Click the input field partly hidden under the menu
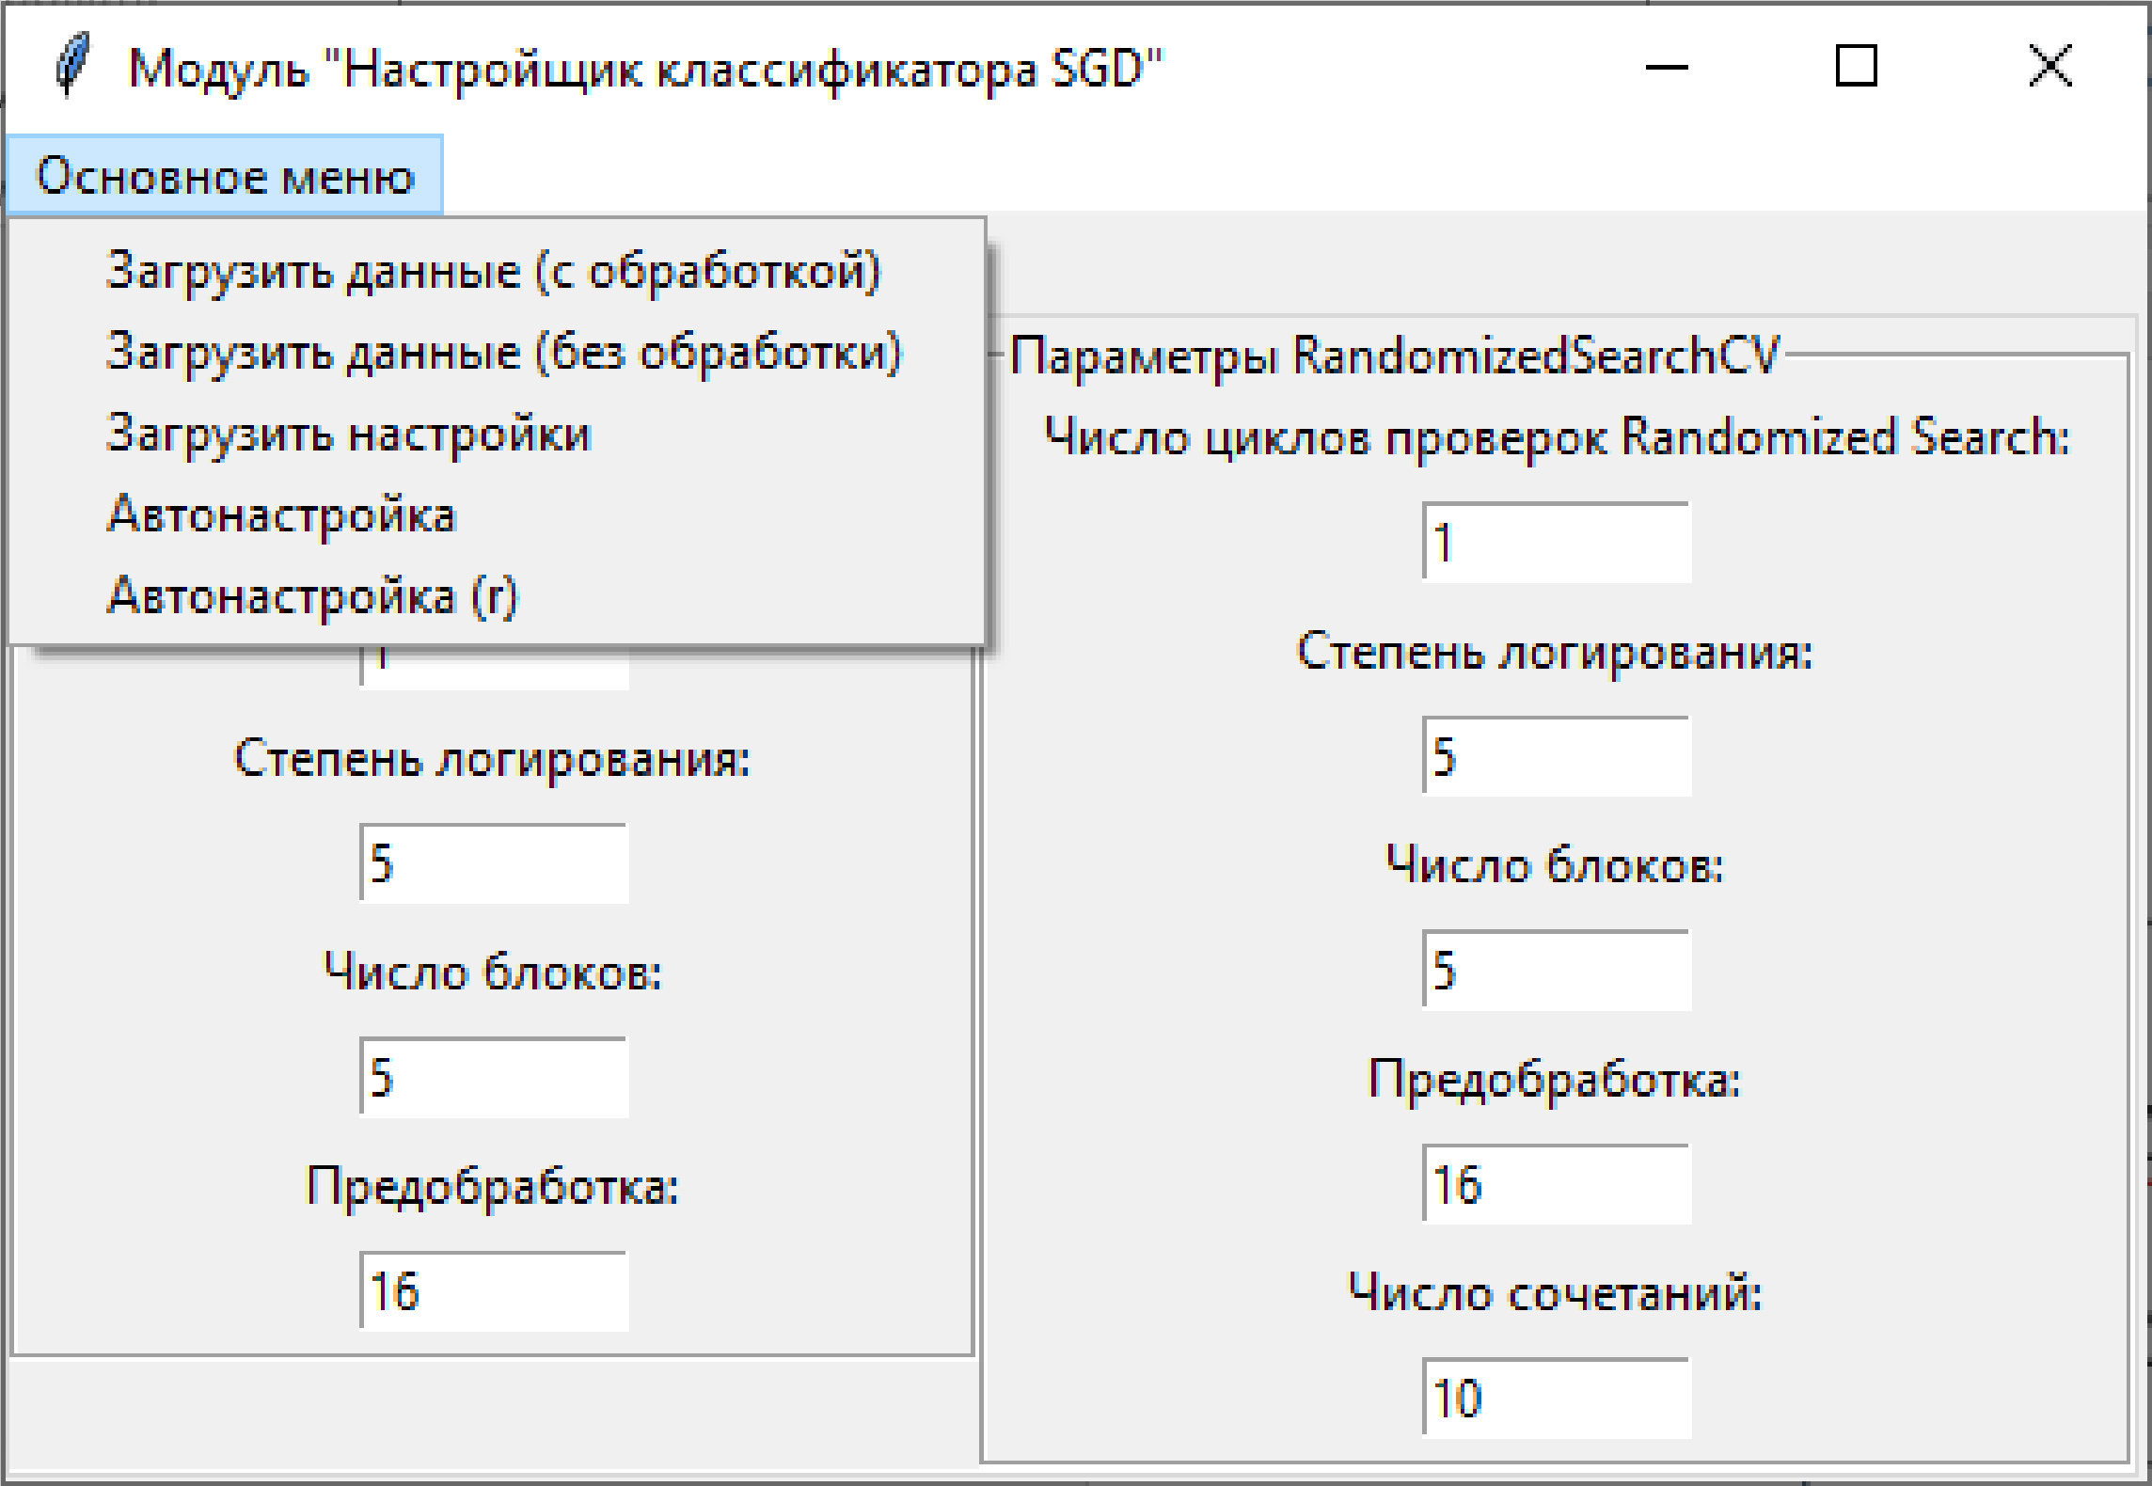 click(x=494, y=668)
